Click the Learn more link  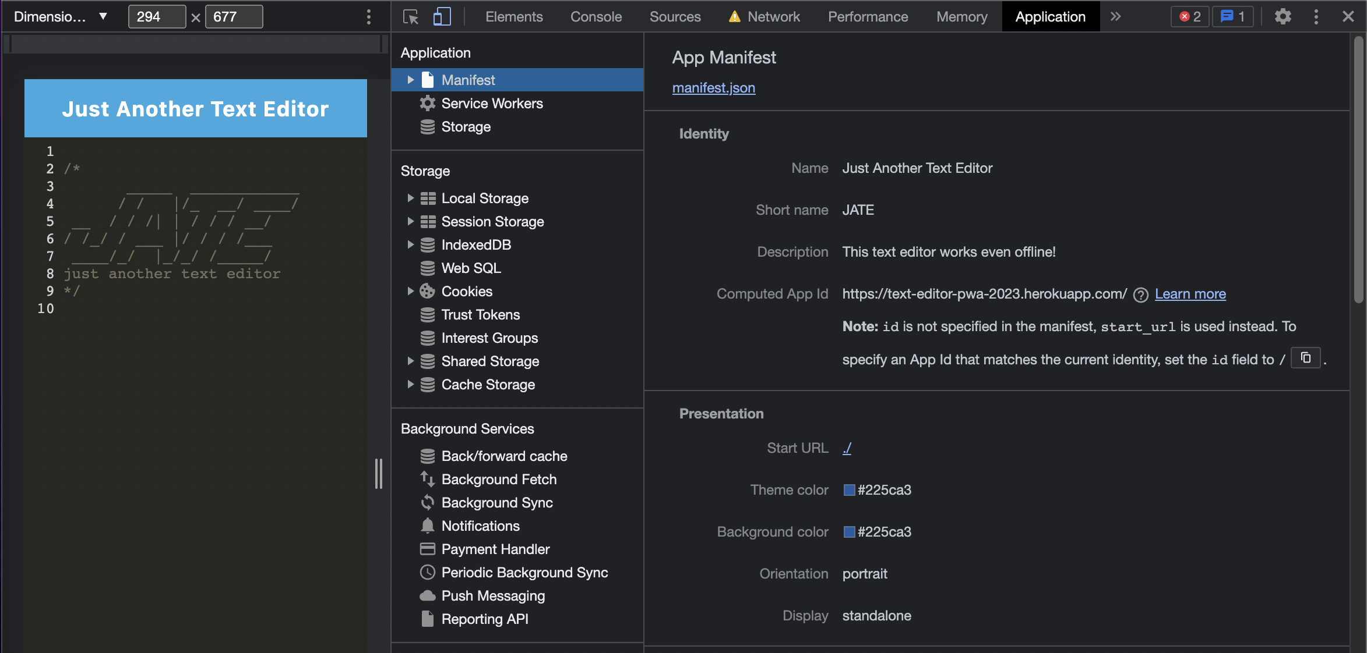coord(1190,294)
